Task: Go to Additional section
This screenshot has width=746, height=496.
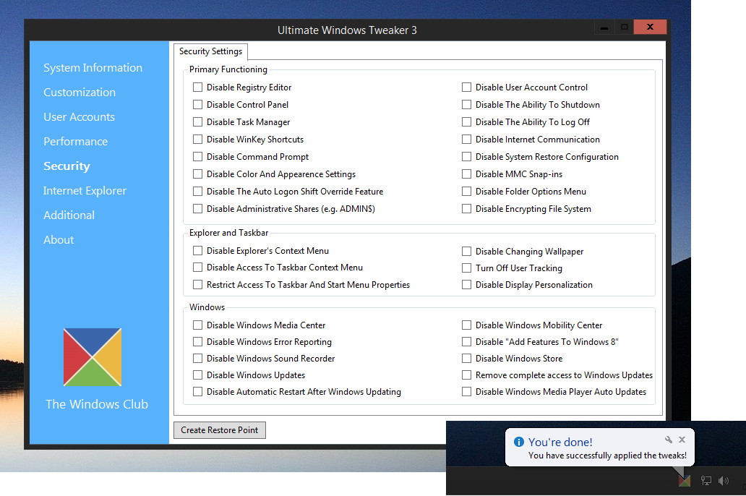Action: pyautogui.click(x=69, y=215)
